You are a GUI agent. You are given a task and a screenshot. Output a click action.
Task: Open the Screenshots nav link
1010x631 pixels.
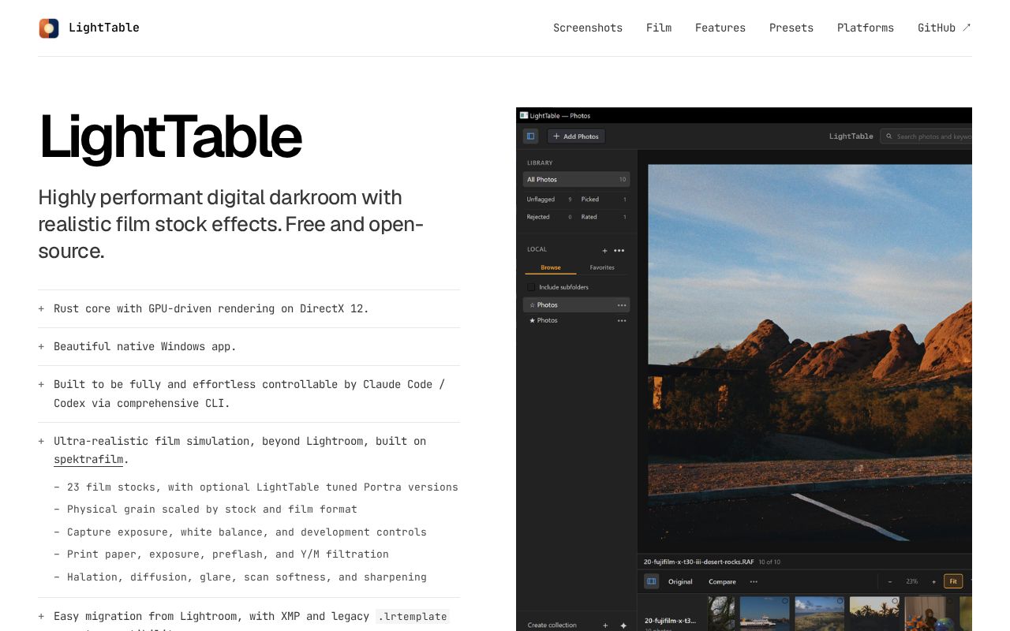588,28
